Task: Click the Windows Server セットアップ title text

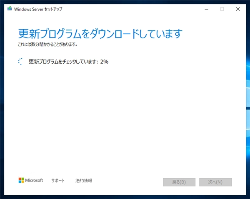Action: click(38, 9)
